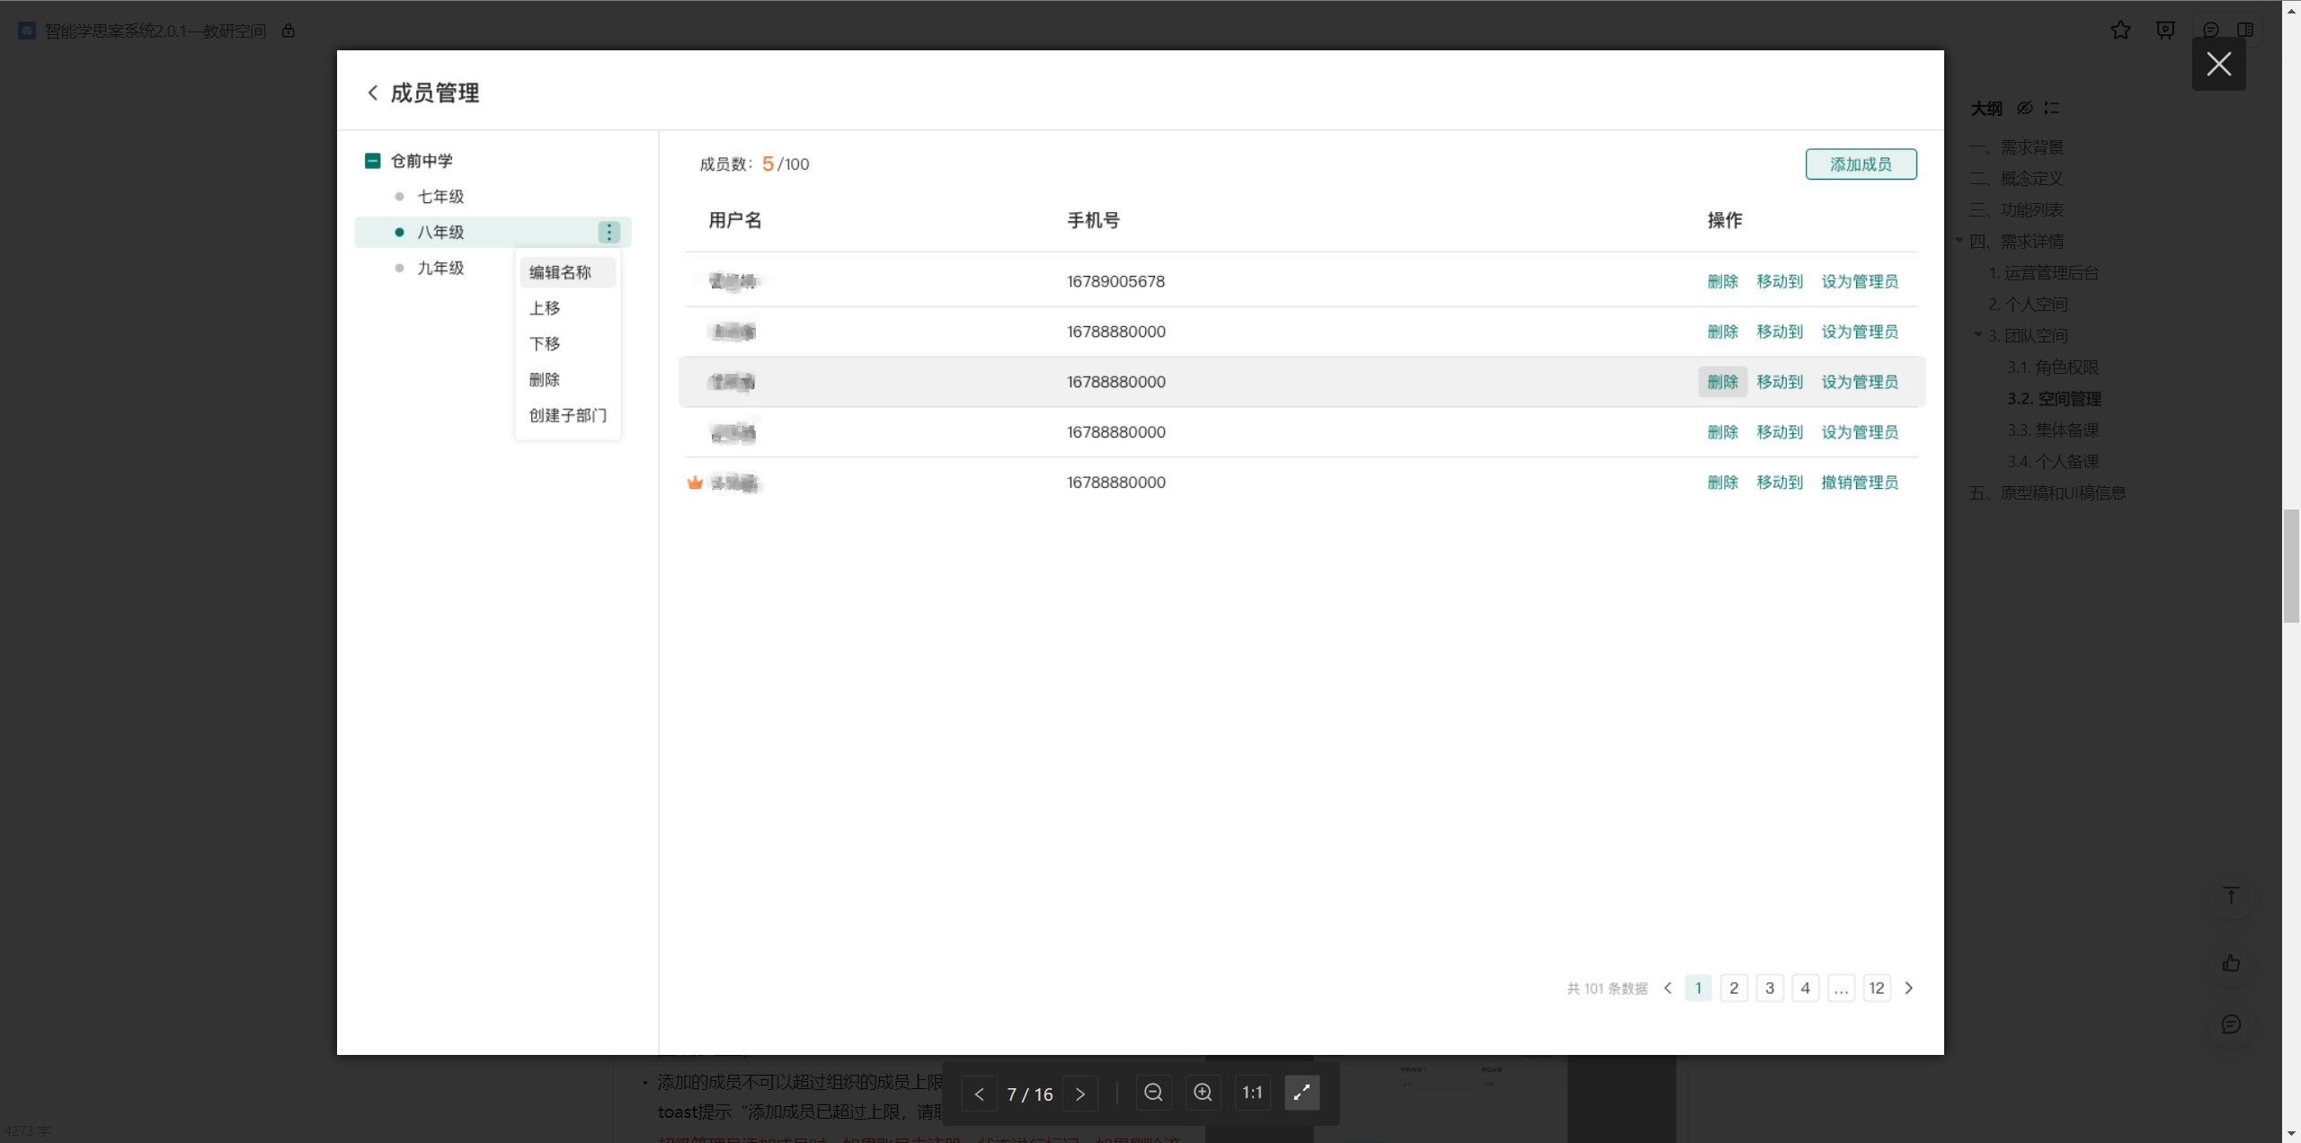Go to pagination page 3

[1770, 988]
